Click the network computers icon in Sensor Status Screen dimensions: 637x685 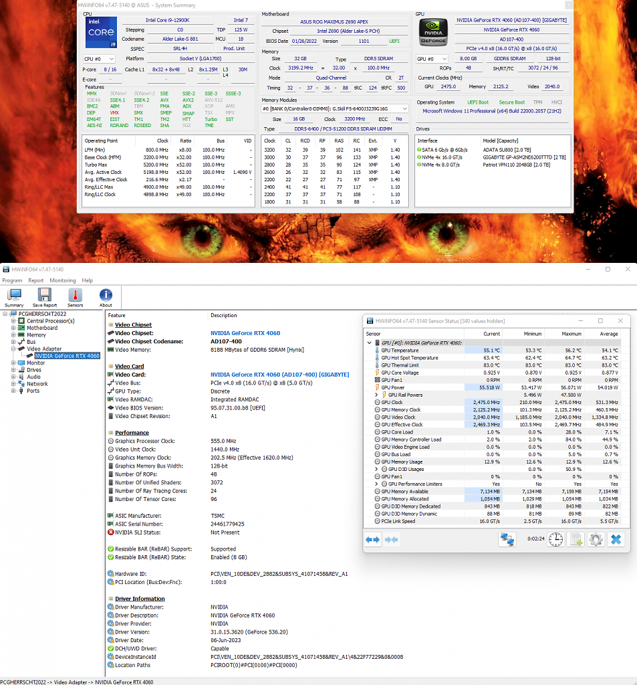pyautogui.click(x=507, y=540)
